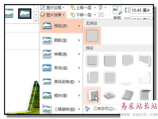The height and width of the screenshot is (119, 158).
Task: Open the 阴影(S) shadow submenu
Action: click(61, 40)
